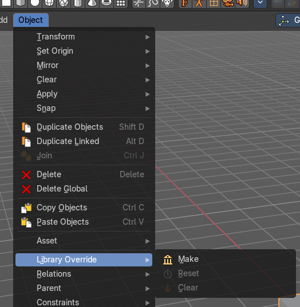Add the monkey head mesh
The width and height of the screenshot is (300, 307).
click(x=167, y=3)
